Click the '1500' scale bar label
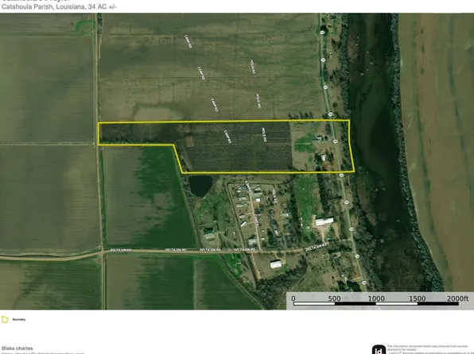Viewport: 474px width, 354px height. 418,298
